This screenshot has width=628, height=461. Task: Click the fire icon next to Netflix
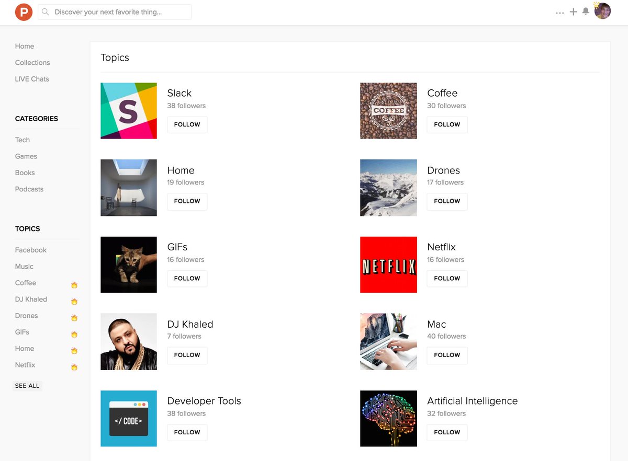(74, 367)
